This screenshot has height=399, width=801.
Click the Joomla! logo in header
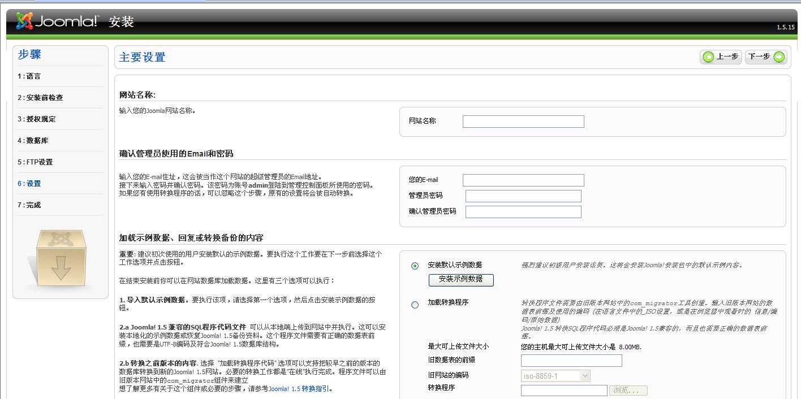pyautogui.click(x=57, y=21)
